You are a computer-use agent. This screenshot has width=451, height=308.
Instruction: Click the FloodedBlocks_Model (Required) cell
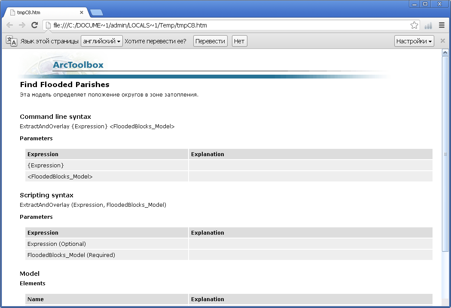tap(107, 255)
